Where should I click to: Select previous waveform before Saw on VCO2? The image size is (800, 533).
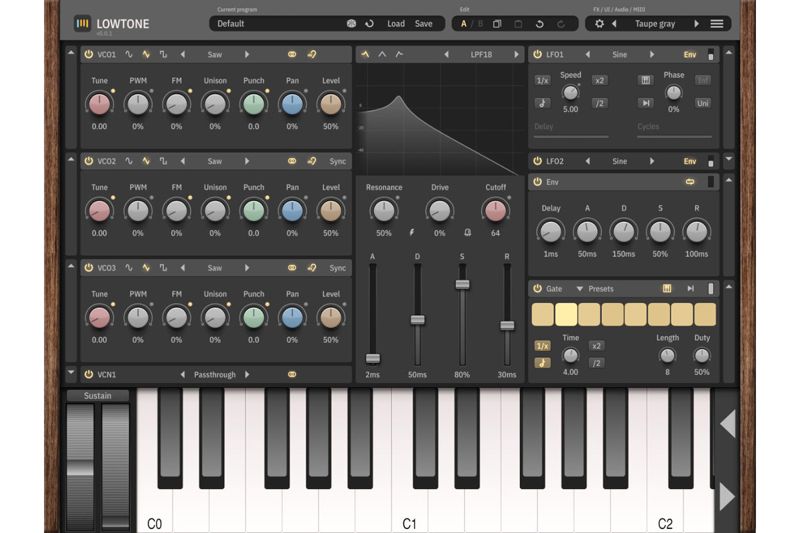(183, 161)
